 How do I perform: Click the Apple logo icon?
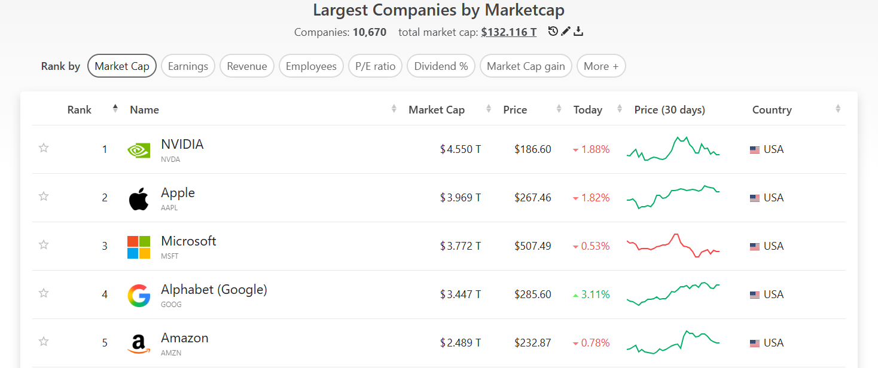(x=139, y=198)
